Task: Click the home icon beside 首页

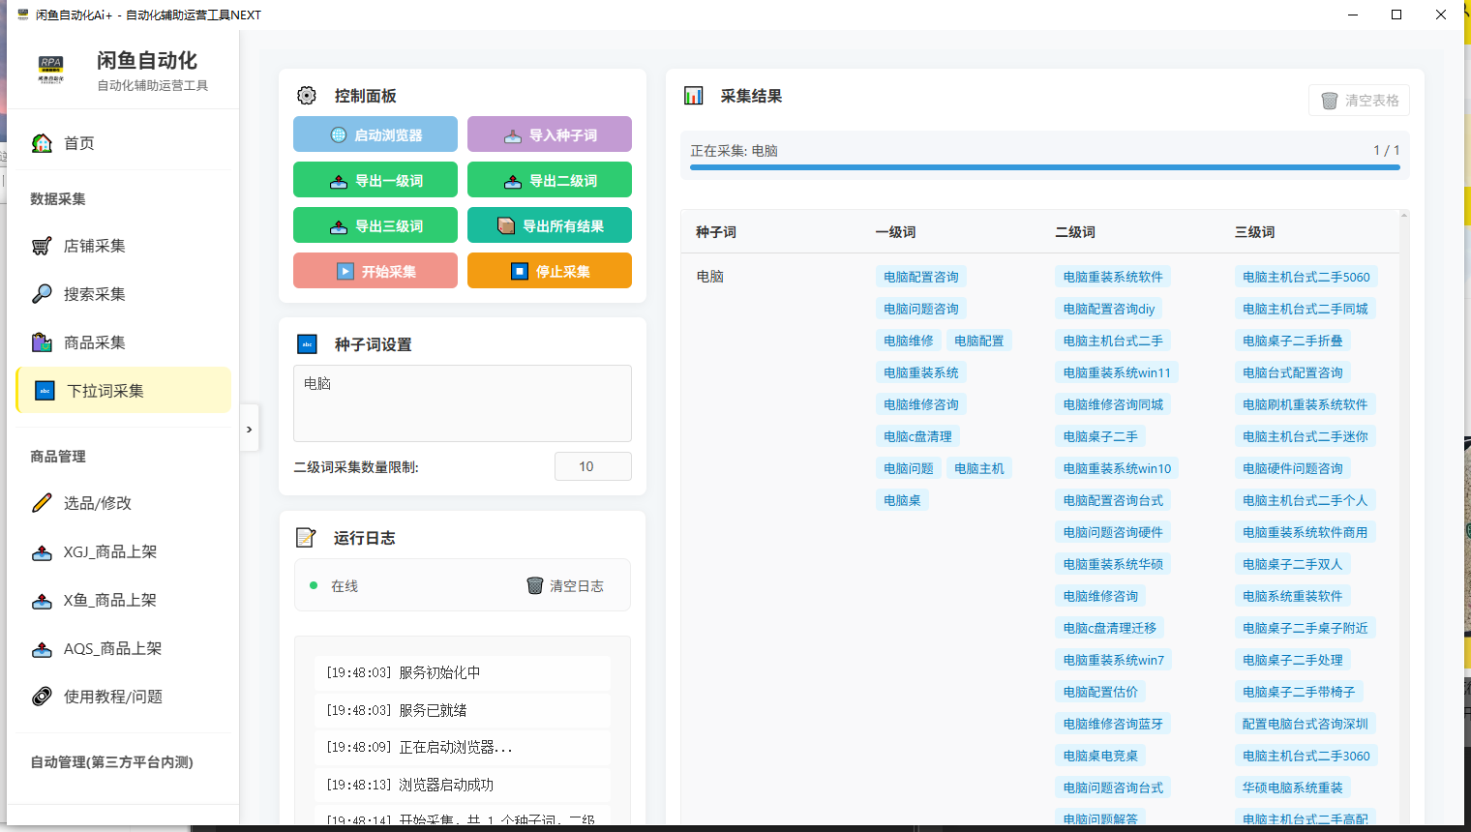Action: tap(42, 143)
